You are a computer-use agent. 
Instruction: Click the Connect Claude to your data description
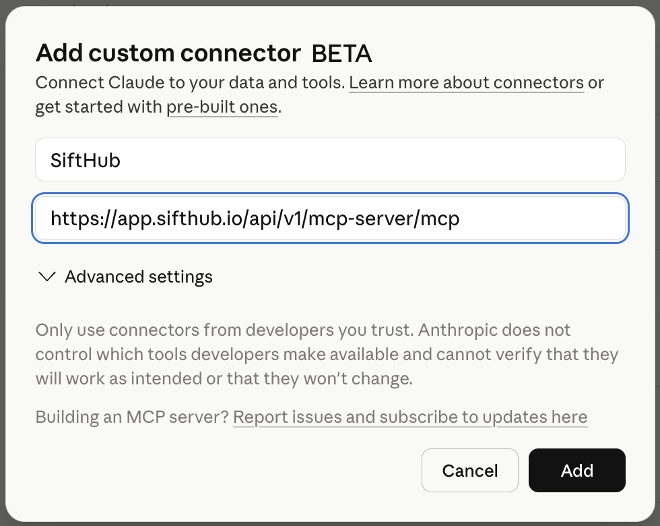tap(190, 82)
